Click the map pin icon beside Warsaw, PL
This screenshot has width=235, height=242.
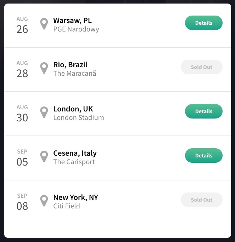[x=44, y=24]
